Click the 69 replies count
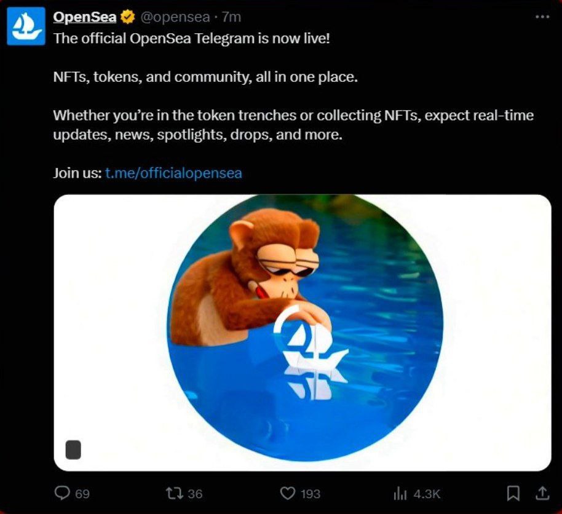Viewport: 562px width, 514px height. pyautogui.click(x=82, y=494)
